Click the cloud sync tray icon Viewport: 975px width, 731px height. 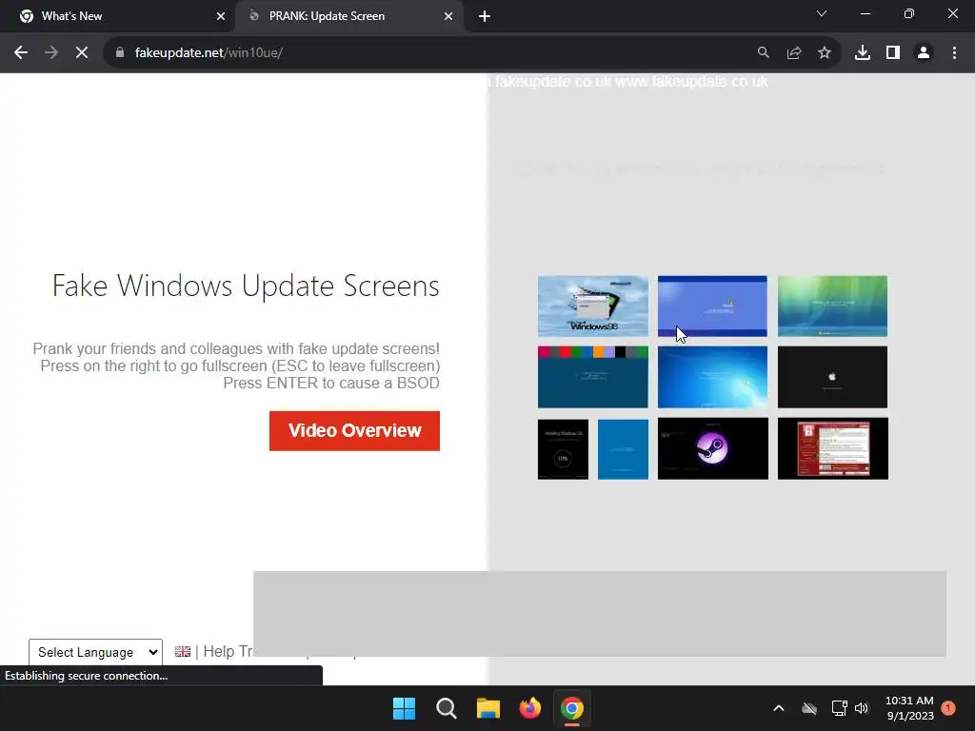point(809,708)
